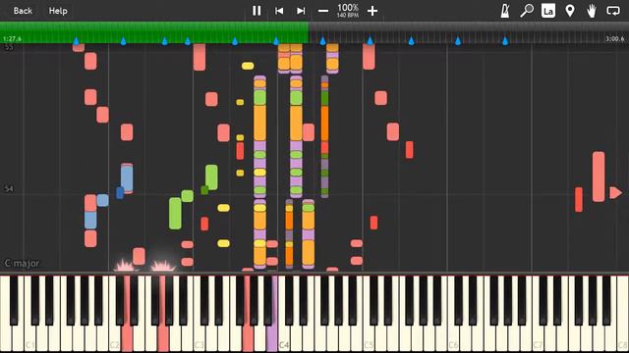The width and height of the screenshot is (629, 353).
Task: Click the elapsed time 1:27.6
Action: coord(12,39)
